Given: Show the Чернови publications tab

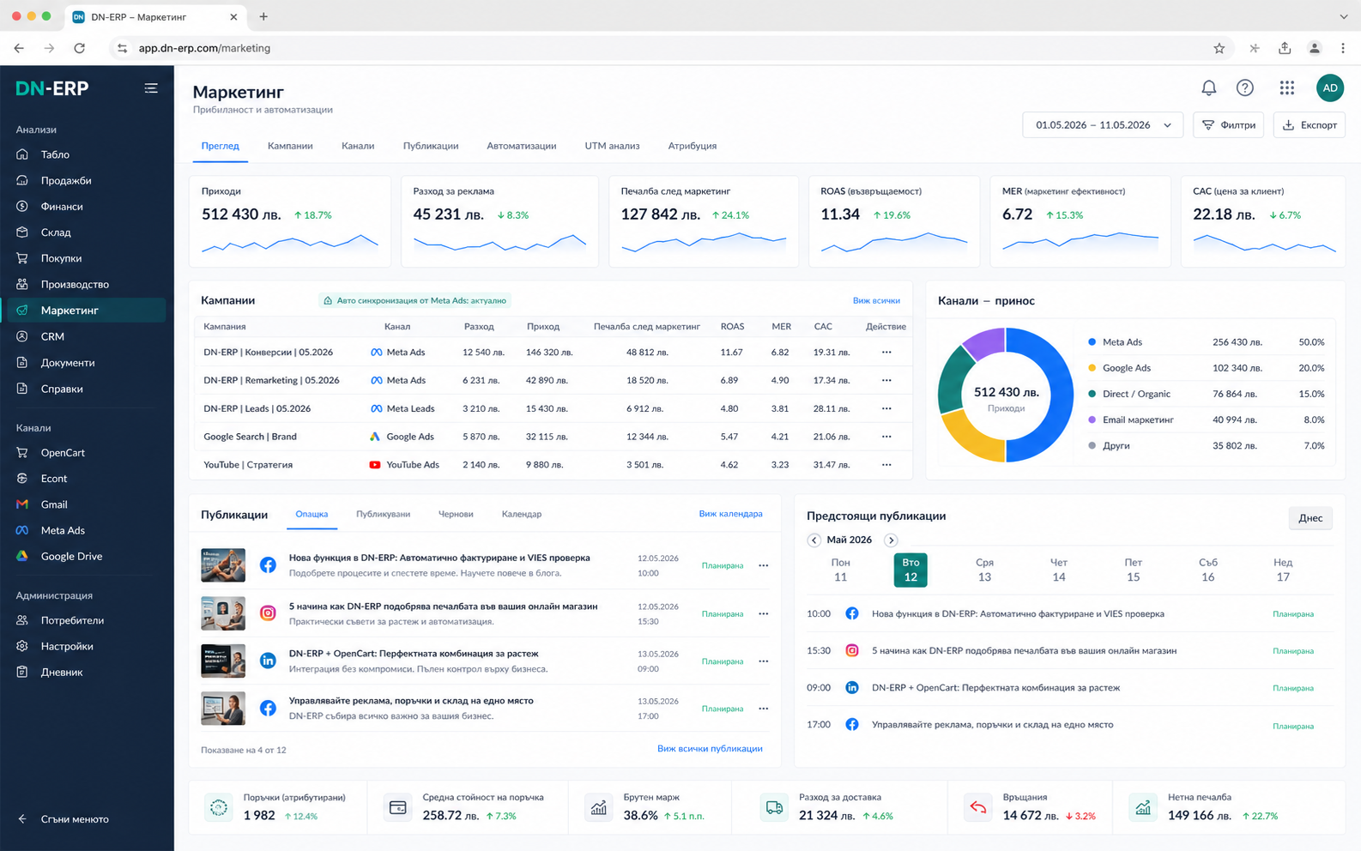Looking at the screenshot, I should click(x=456, y=514).
